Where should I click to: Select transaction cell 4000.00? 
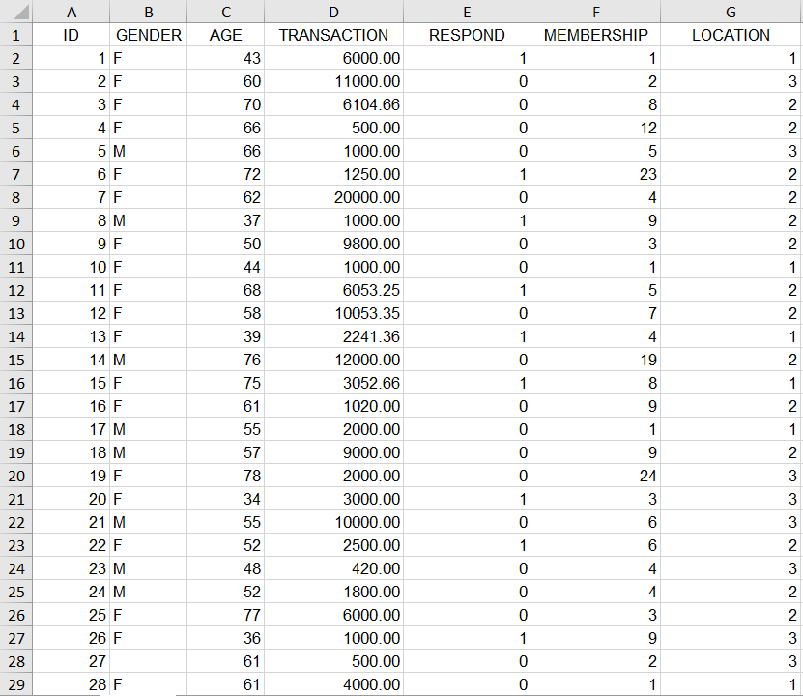click(333, 684)
